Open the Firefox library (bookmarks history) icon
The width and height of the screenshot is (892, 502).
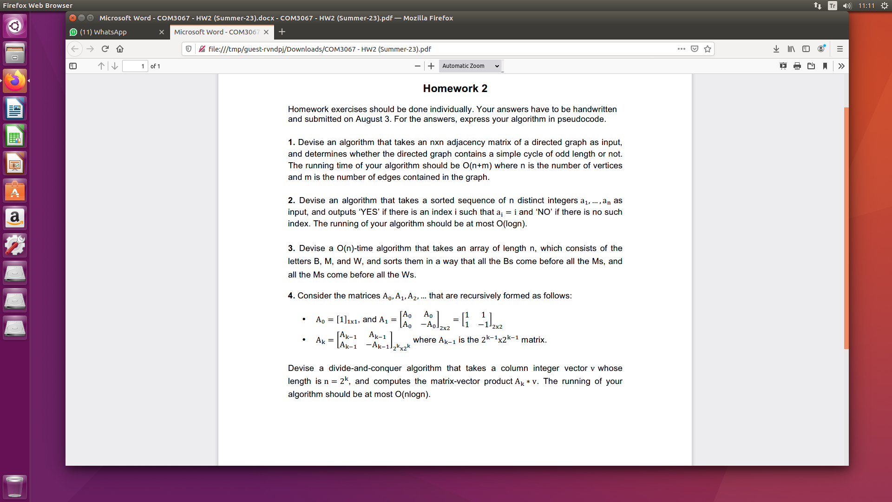click(790, 49)
